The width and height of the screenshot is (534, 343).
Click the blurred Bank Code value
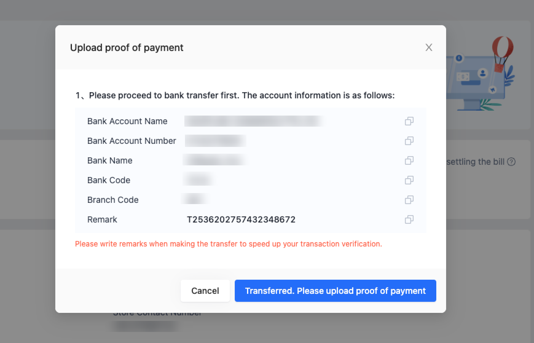click(x=198, y=180)
